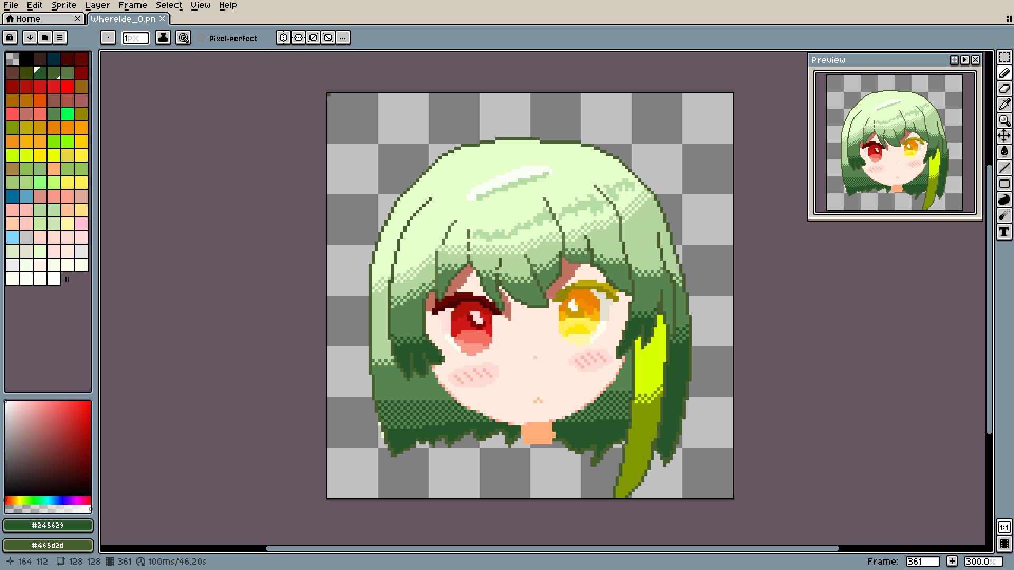Screen dimensions: 1014x570
Task: Toggle the palette edit lock
Action: pyautogui.click(x=10, y=37)
